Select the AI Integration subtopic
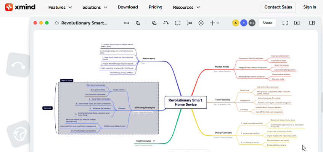This screenshot has height=152, width=323. pyautogui.click(x=245, y=100)
